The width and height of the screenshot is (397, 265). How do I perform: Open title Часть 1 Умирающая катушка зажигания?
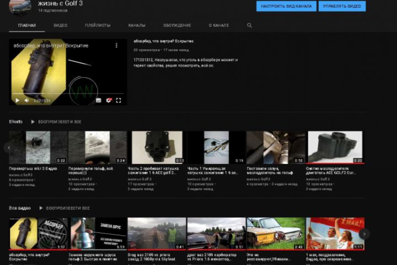[213, 171]
